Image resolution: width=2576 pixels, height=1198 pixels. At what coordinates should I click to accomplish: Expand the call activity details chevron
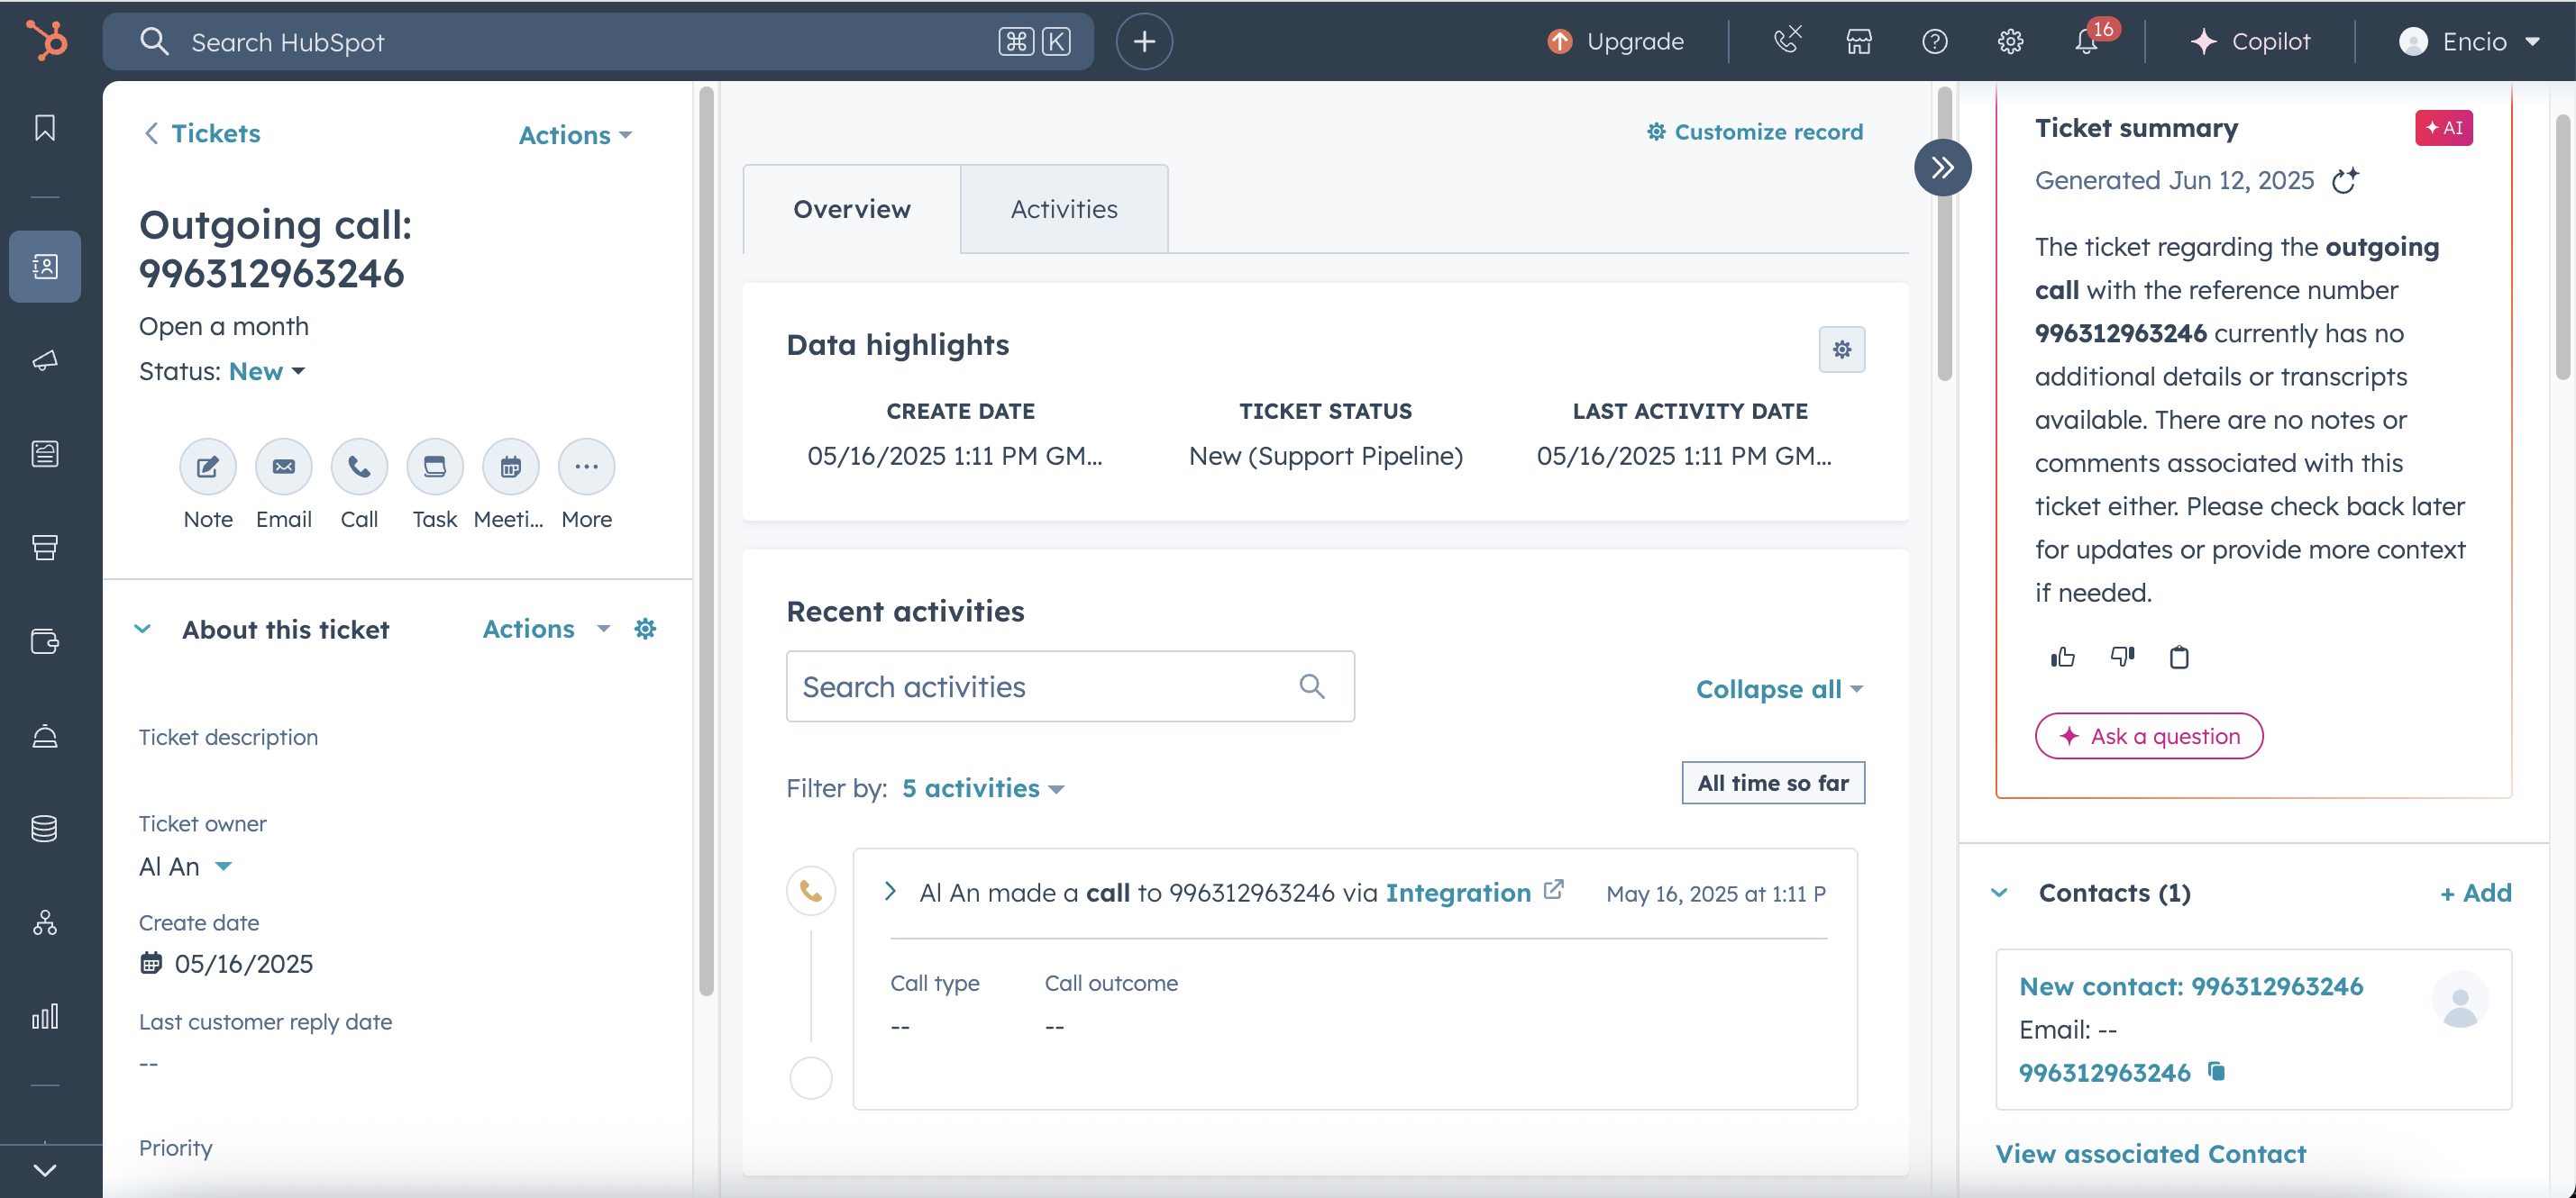[x=890, y=891]
